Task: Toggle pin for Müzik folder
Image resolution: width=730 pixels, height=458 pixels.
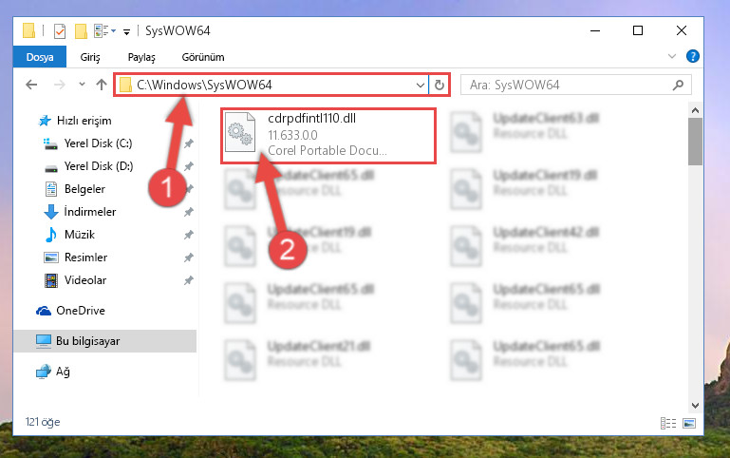Action: (x=189, y=235)
